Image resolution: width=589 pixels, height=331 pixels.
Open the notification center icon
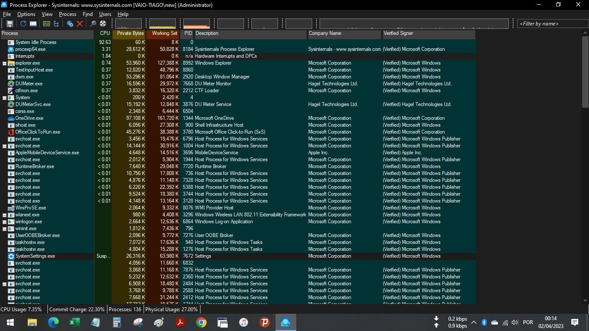coord(574,322)
